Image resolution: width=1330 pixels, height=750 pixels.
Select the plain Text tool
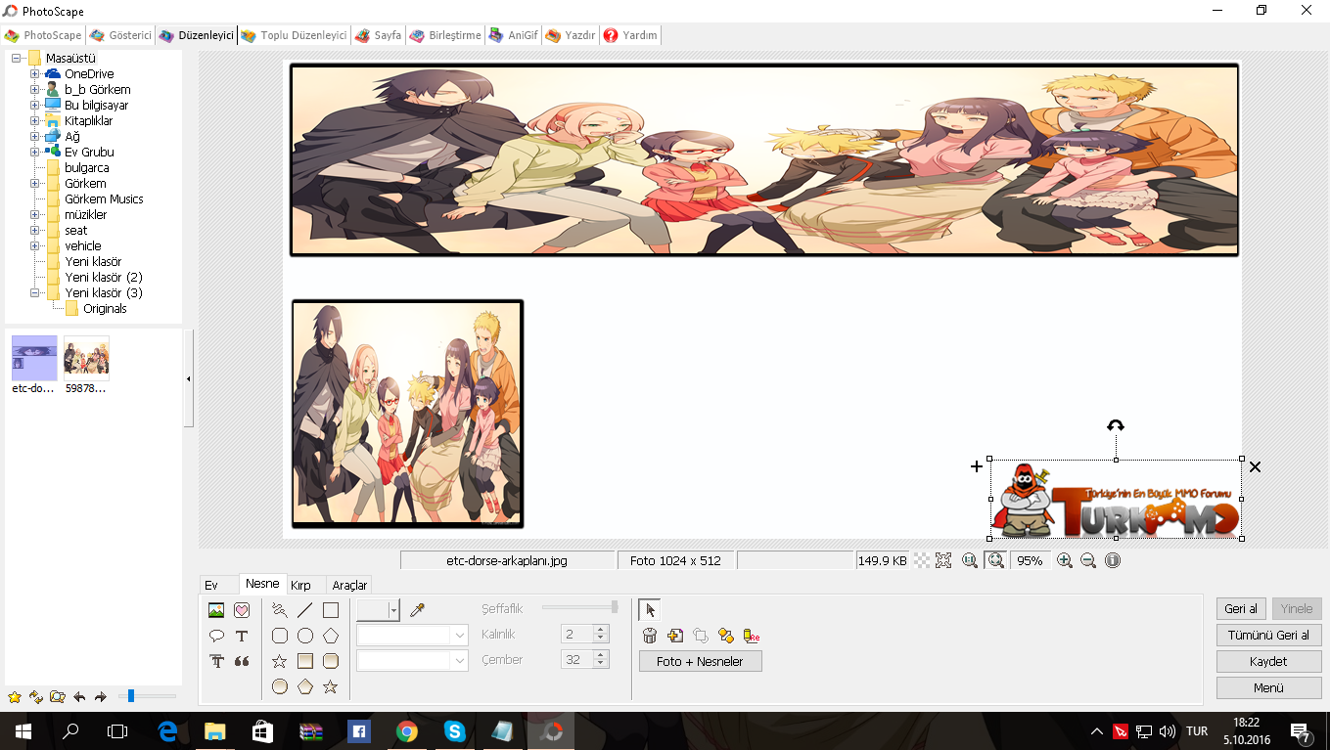tap(242, 636)
